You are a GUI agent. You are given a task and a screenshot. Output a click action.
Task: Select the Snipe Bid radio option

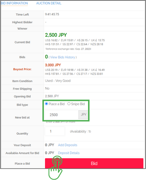point(69,104)
